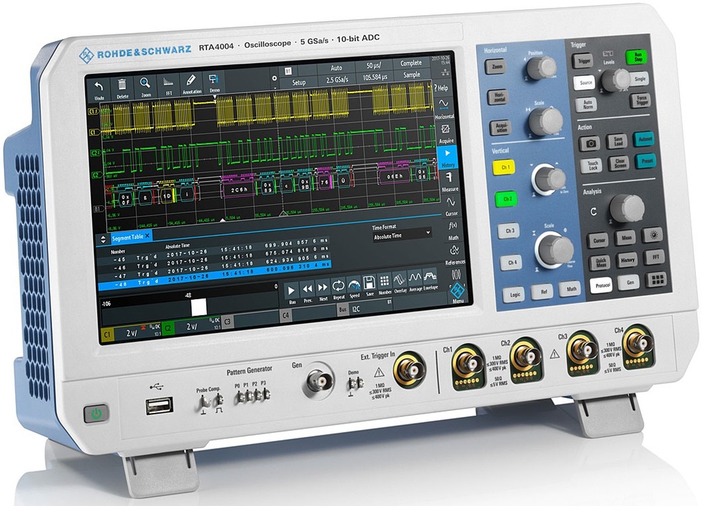
Task: Tap the Delete trash icon on the touchscreen
Action: (122, 87)
